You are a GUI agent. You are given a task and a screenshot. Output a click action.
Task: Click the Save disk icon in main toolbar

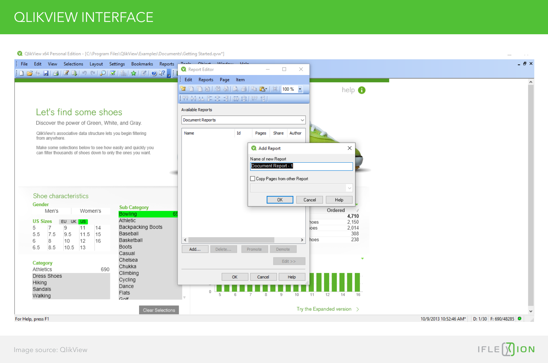46,73
